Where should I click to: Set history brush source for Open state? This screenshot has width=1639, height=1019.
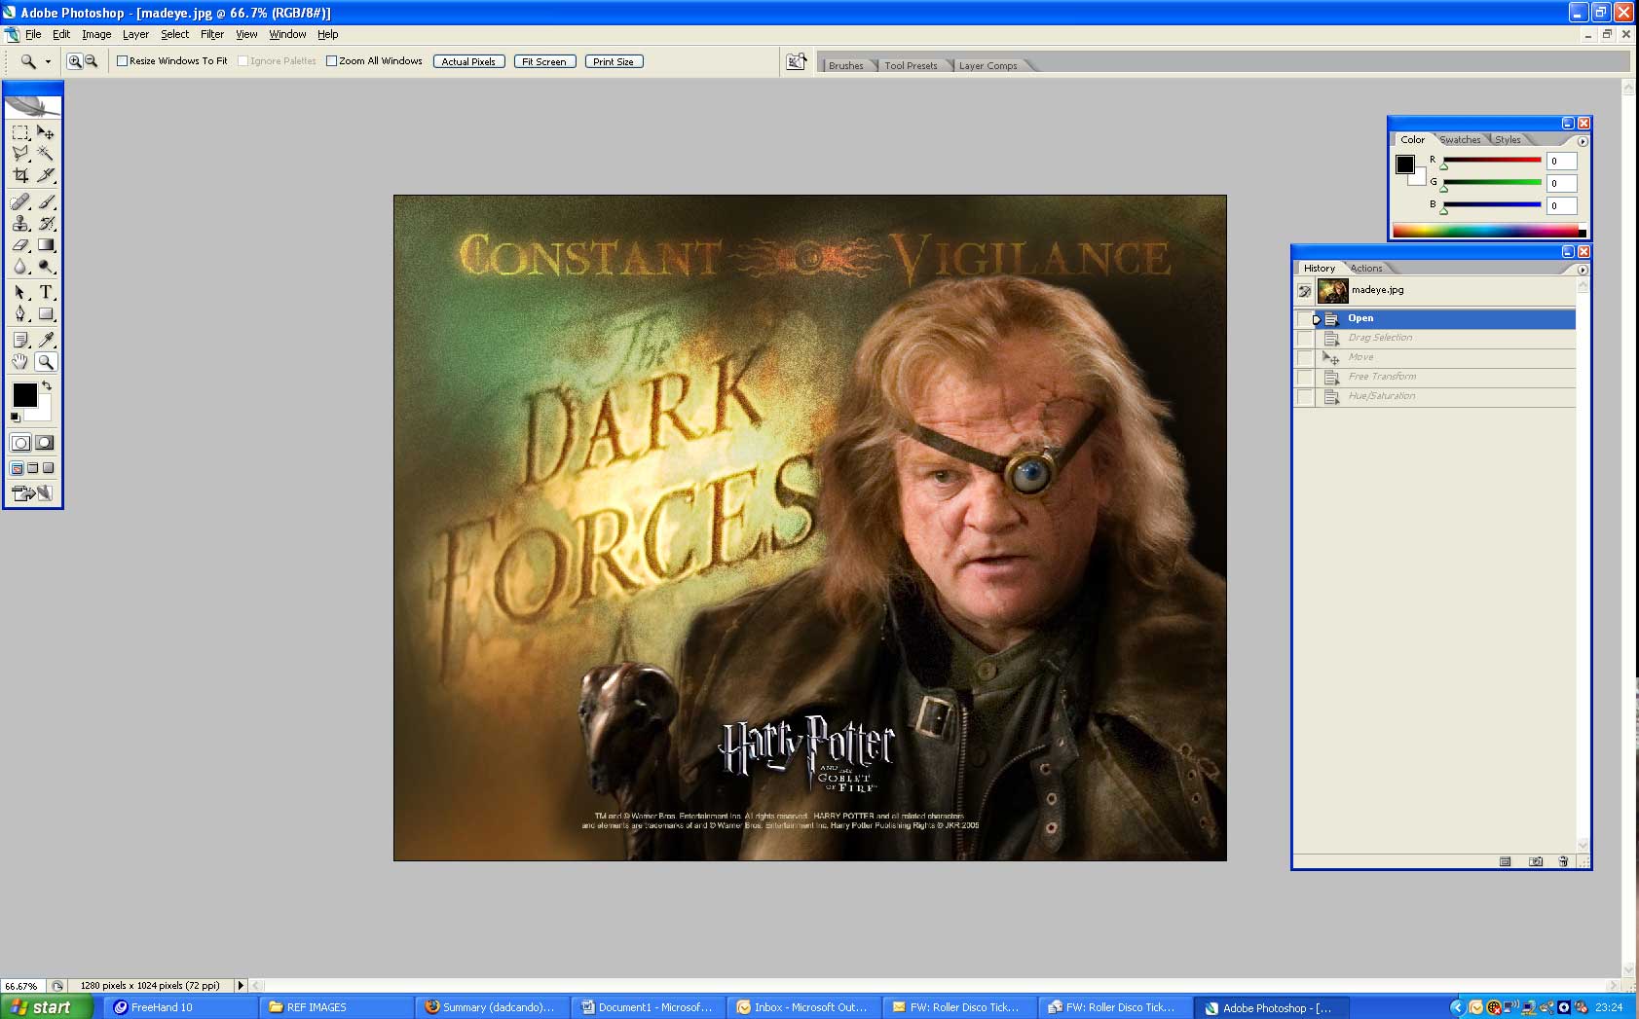point(1305,318)
